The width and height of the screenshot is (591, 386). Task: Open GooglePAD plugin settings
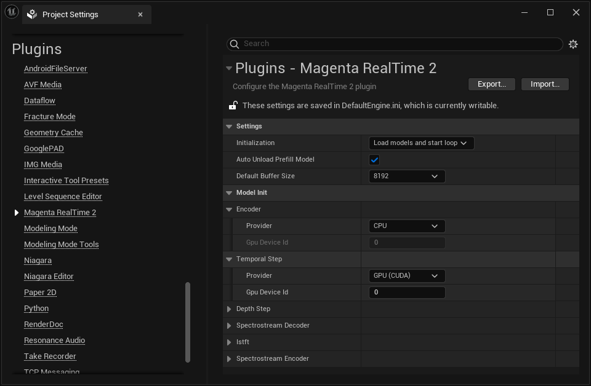(44, 149)
